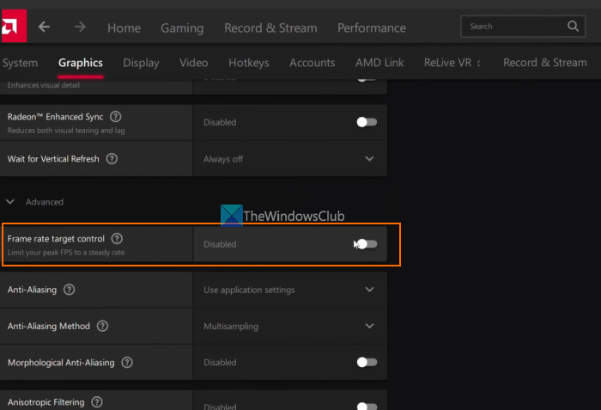The height and width of the screenshot is (410, 601).
Task: Switch to the Display tab
Action: [x=141, y=63]
